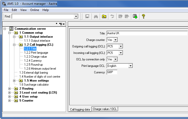Open the Charge counter dropdown
The height and width of the screenshot is (119, 188).
point(115,40)
